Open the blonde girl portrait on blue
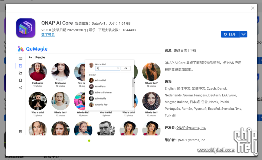 pyautogui.click(x=83, y=128)
